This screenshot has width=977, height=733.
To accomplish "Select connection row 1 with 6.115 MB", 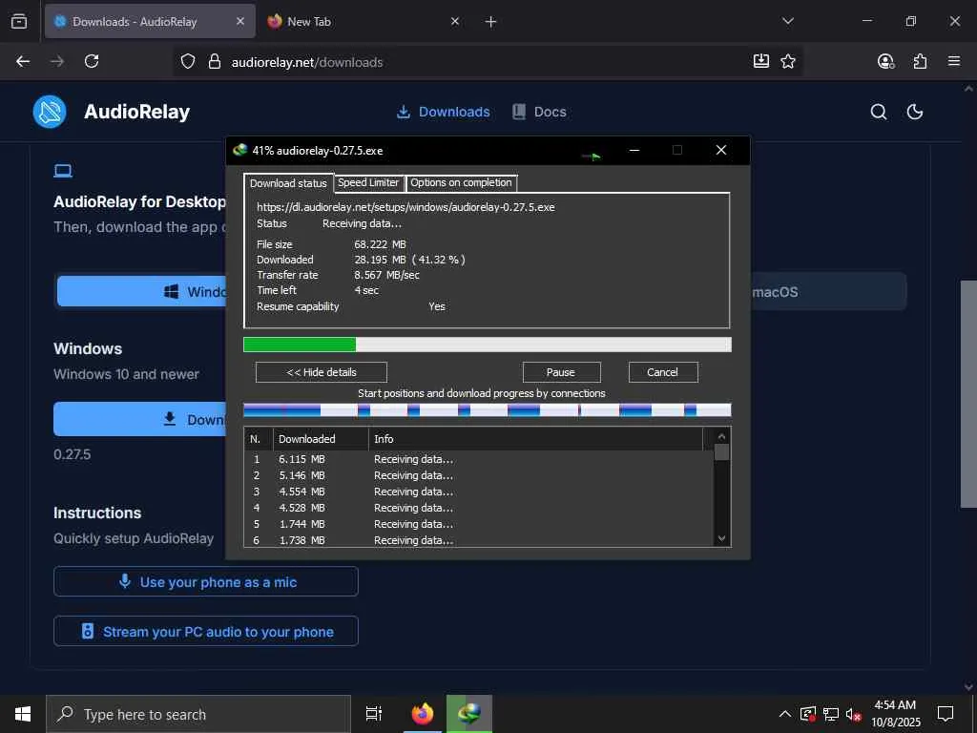I will click(x=479, y=459).
